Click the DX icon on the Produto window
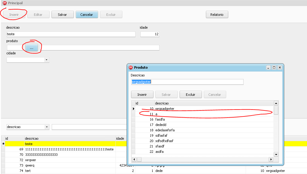 click(131, 67)
